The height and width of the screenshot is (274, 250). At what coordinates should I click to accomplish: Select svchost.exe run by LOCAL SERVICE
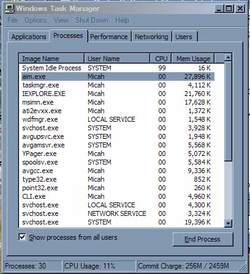tap(117, 205)
